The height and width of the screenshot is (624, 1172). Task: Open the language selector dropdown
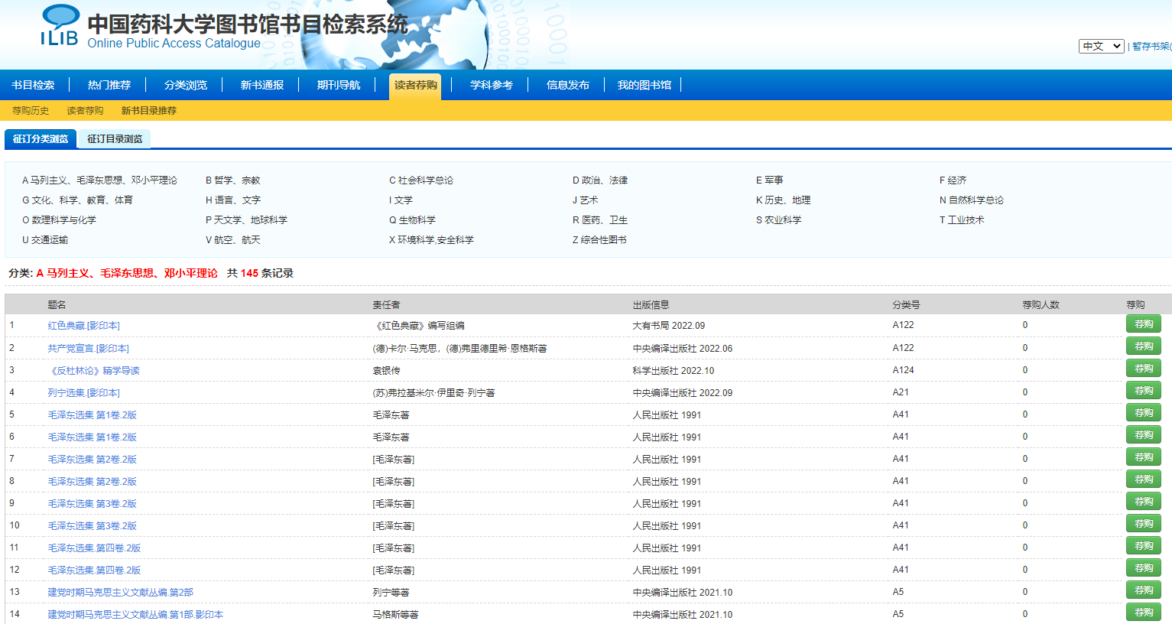(x=1101, y=46)
